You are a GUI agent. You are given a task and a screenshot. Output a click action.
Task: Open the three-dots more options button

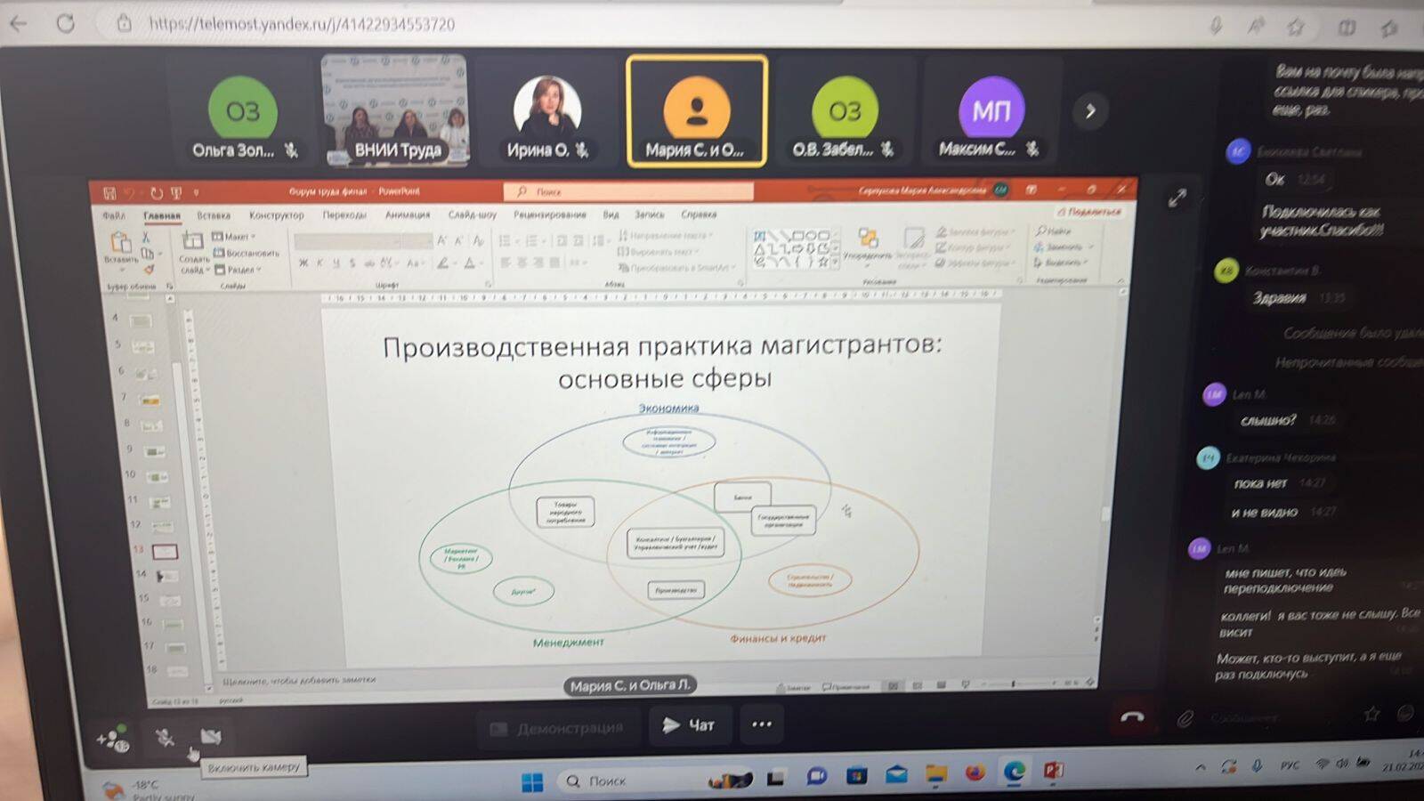(x=762, y=724)
